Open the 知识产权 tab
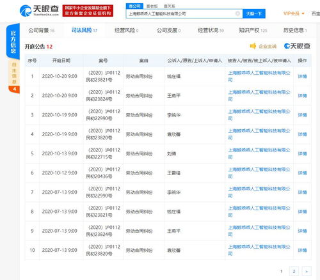 (253, 30)
